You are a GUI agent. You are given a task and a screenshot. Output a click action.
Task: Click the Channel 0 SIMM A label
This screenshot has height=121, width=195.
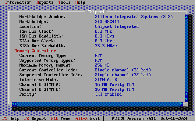pyautogui.click(x=40, y=85)
